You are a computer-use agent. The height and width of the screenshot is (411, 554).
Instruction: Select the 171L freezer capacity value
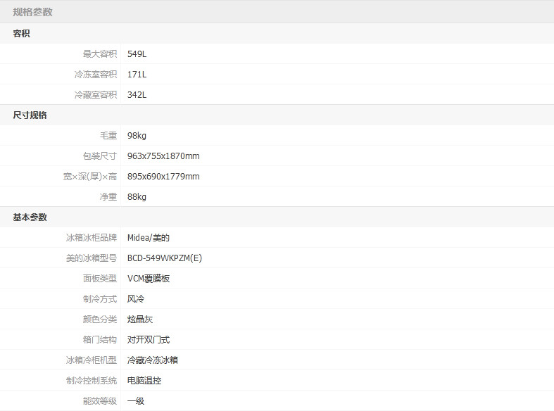(x=137, y=74)
